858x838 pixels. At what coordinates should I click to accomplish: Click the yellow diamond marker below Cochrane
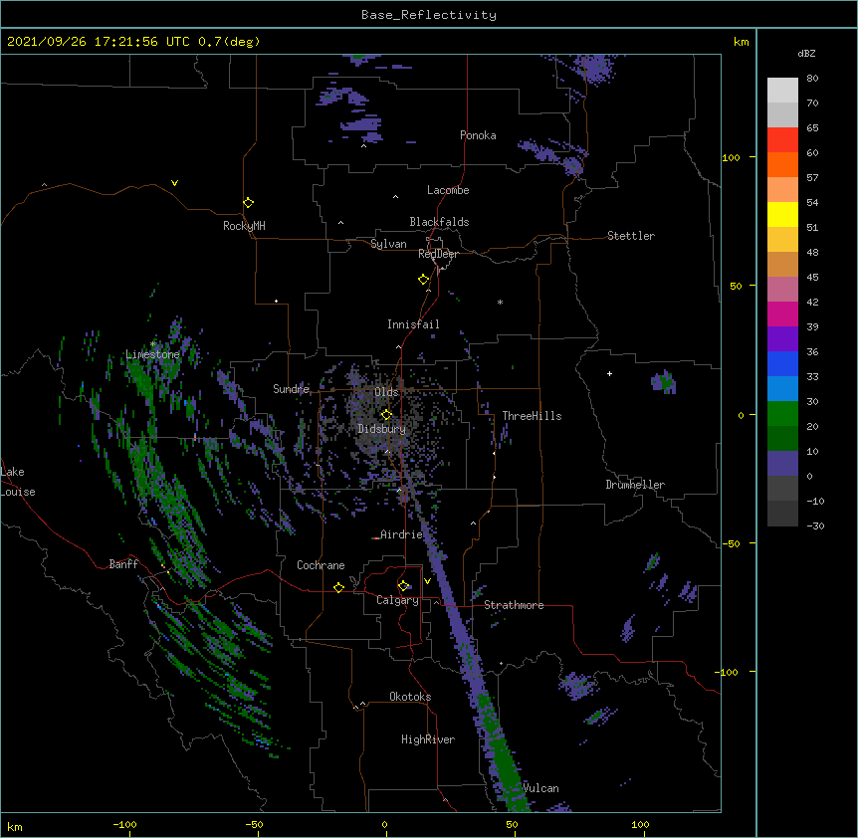point(338,587)
